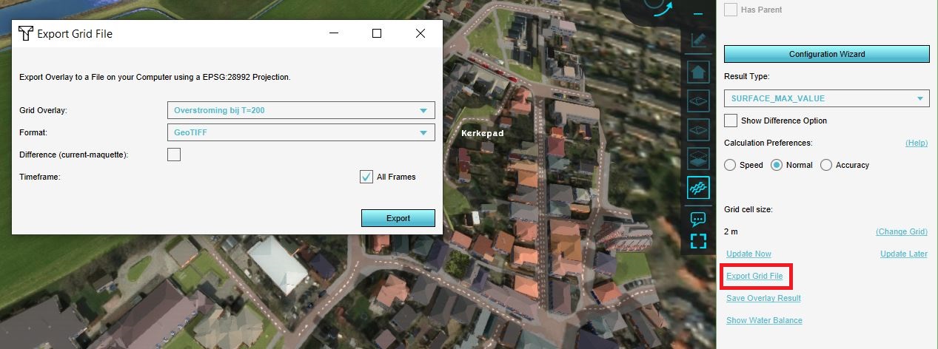
Task: Expand the Format dropdown showing GeoTIFF
Action: 301,133
